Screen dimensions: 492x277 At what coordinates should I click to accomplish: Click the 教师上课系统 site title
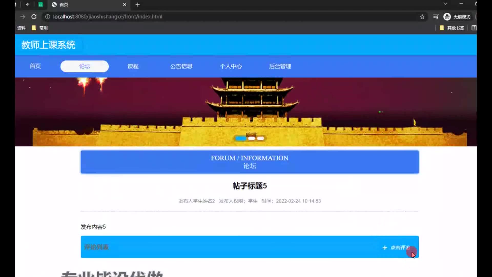(48, 45)
